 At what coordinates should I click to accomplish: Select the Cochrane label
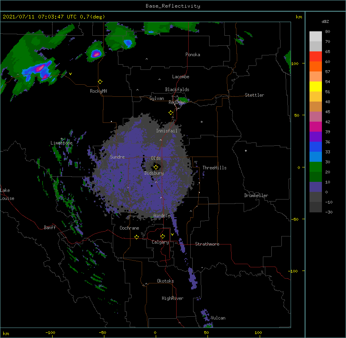coord(129,228)
